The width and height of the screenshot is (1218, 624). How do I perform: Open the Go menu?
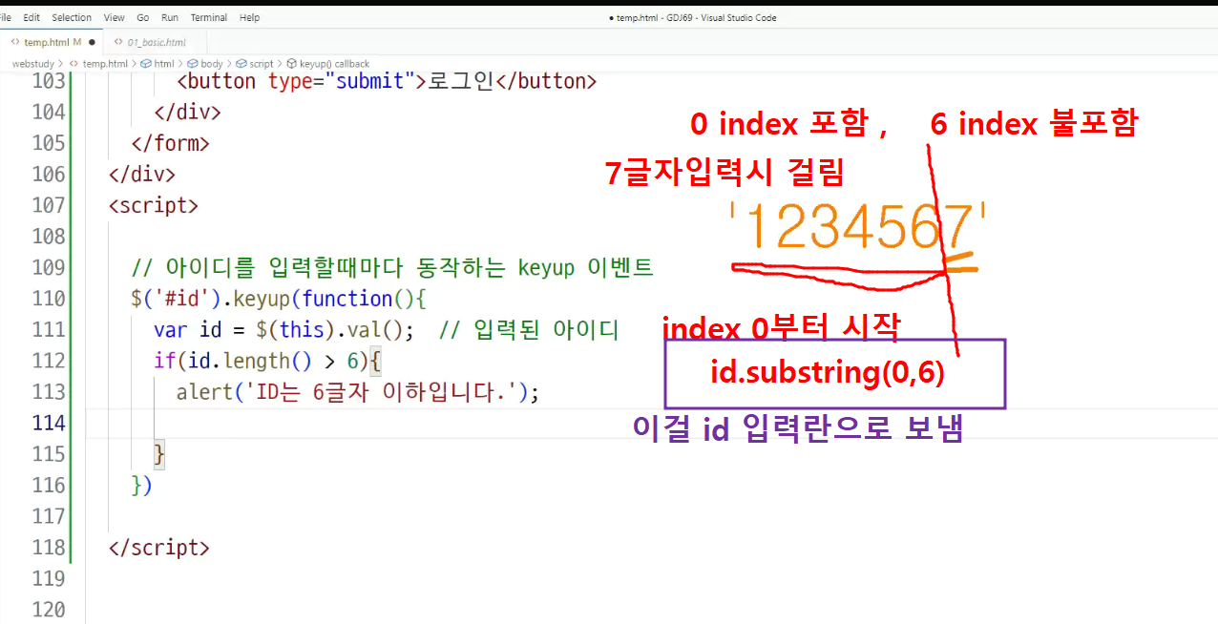coord(142,17)
